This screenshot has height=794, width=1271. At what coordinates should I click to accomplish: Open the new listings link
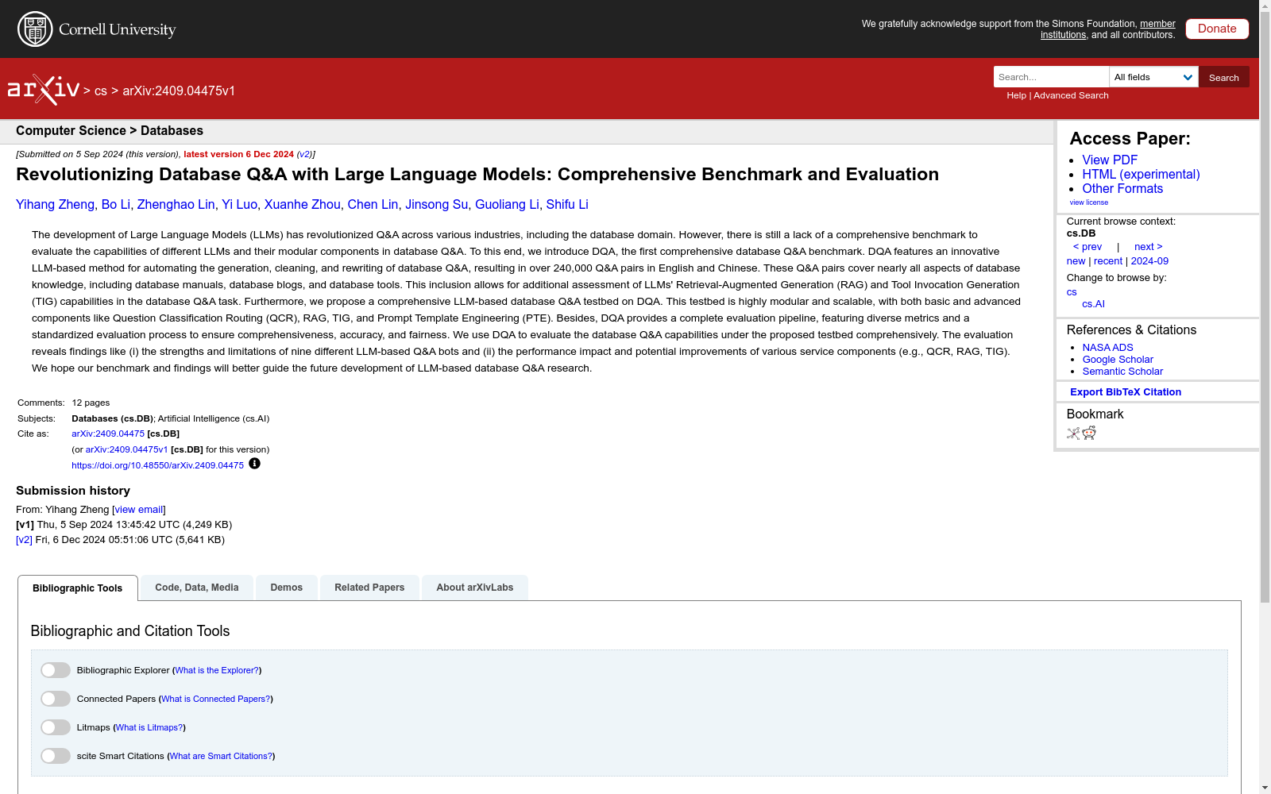(1076, 261)
